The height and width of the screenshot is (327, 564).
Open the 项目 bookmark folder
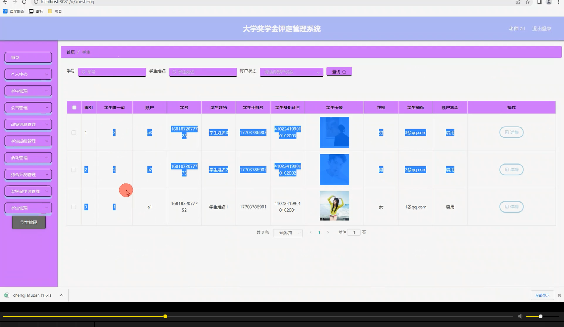click(55, 11)
